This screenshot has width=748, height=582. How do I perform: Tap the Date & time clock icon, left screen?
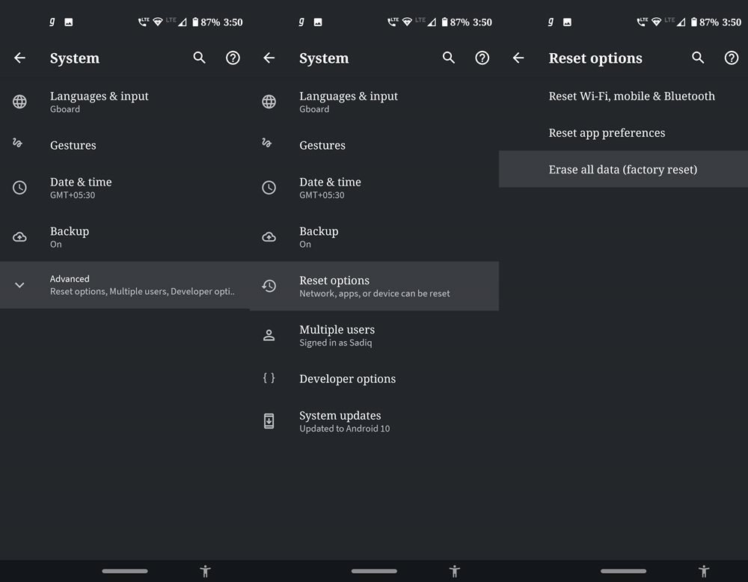[19, 188]
